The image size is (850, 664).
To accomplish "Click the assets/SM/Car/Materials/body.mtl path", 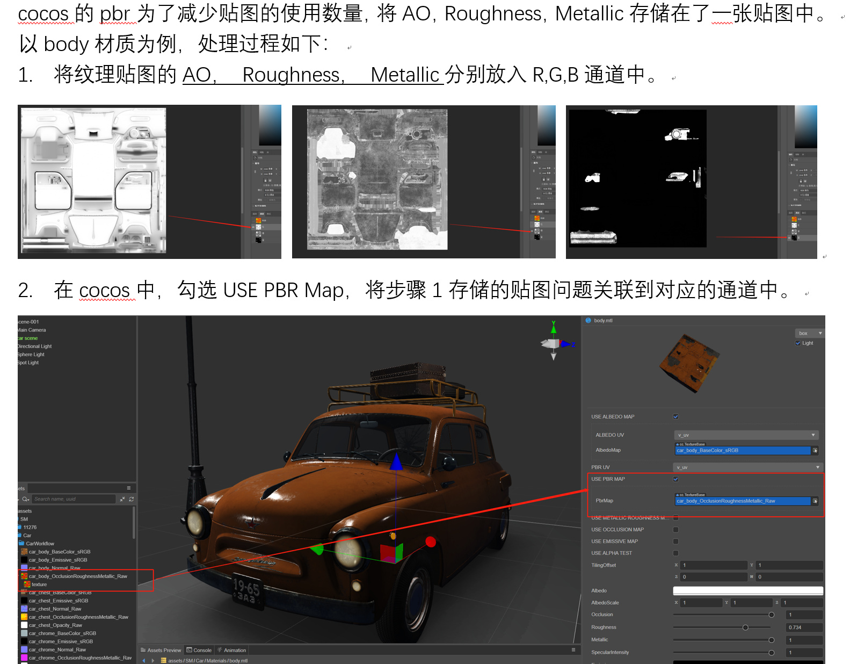I will point(208,661).
